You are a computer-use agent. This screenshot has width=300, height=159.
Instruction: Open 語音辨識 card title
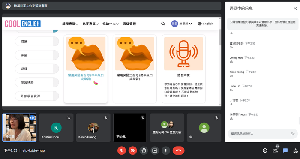[183, 75]
